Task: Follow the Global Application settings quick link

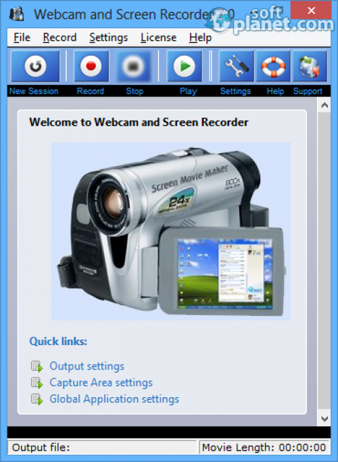Action: click(x=114, y=399)
